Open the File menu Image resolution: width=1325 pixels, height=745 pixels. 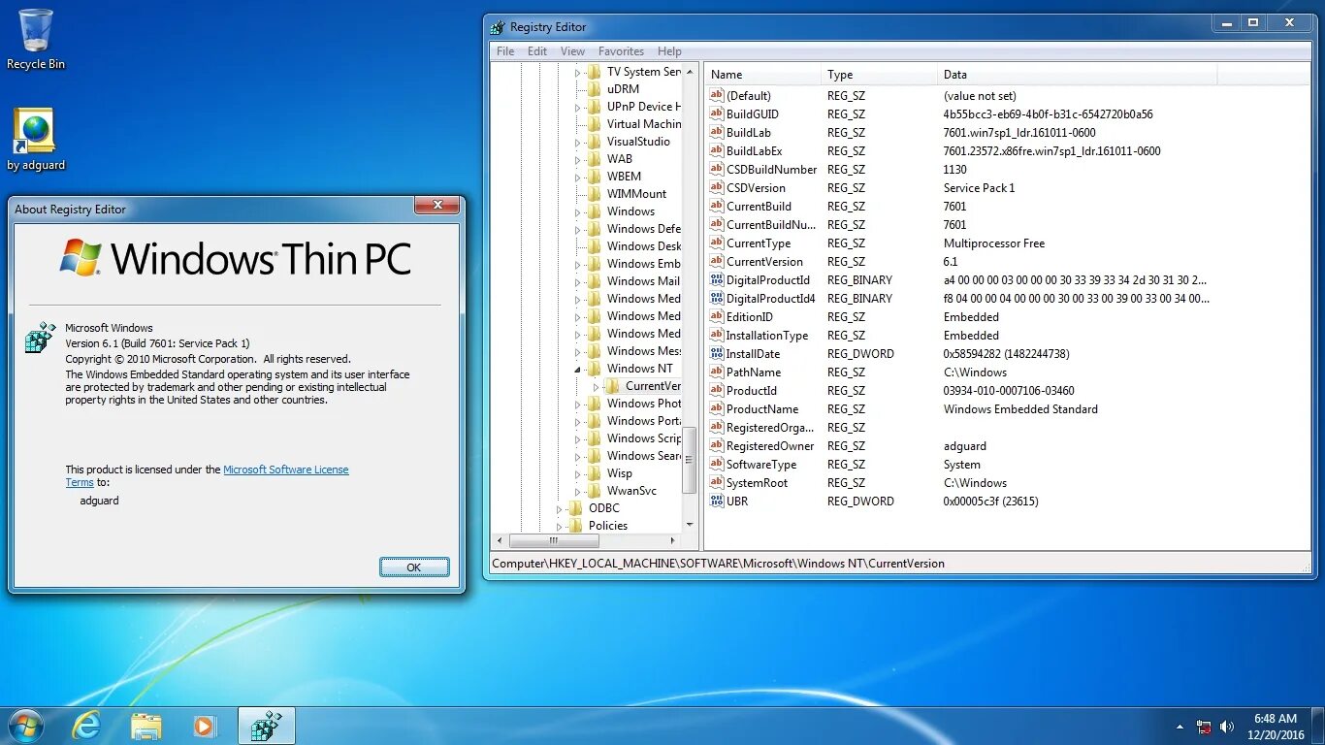[x=505, y=51]
